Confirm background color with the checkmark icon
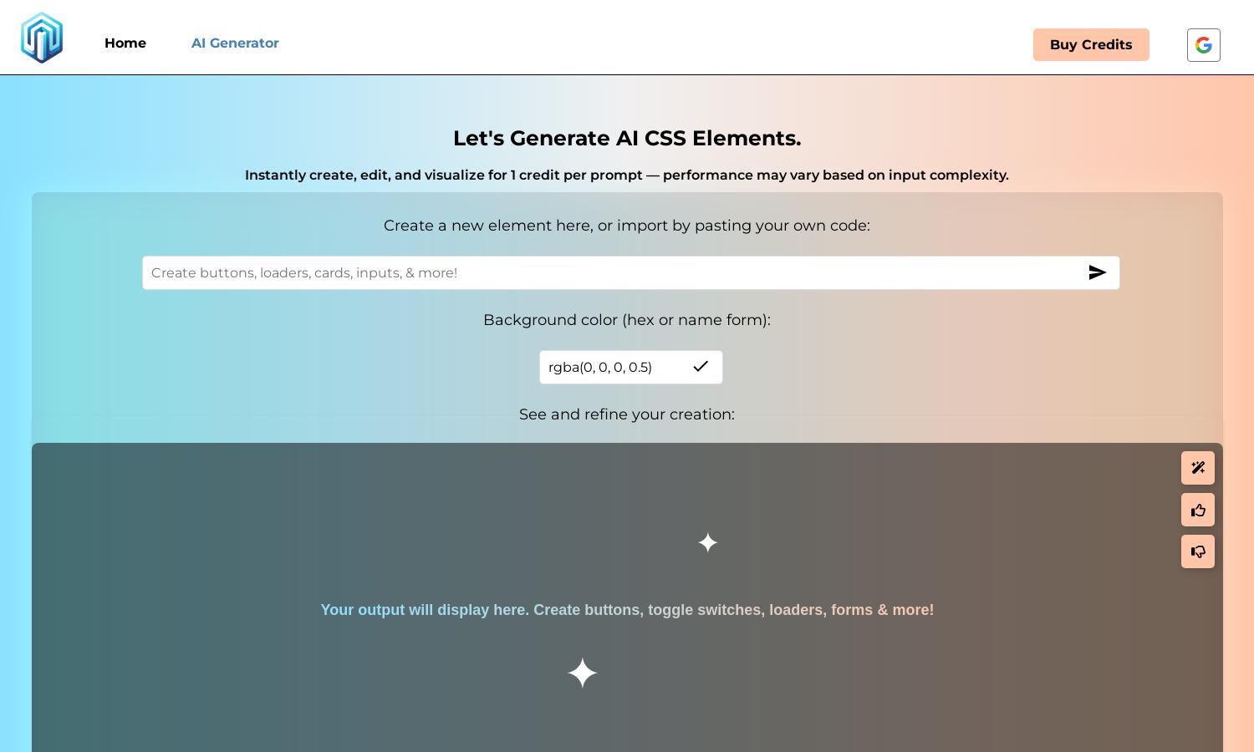 tap(701, 366)
